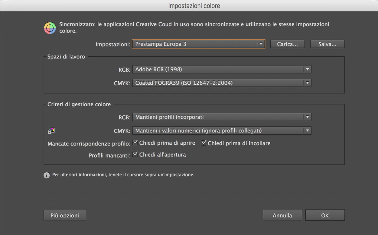Image resolution: width=378 pixels, height=235 pixels.
Task: Toggle Chiedi all'apertura for Profili mancanti
Action: 135,154
